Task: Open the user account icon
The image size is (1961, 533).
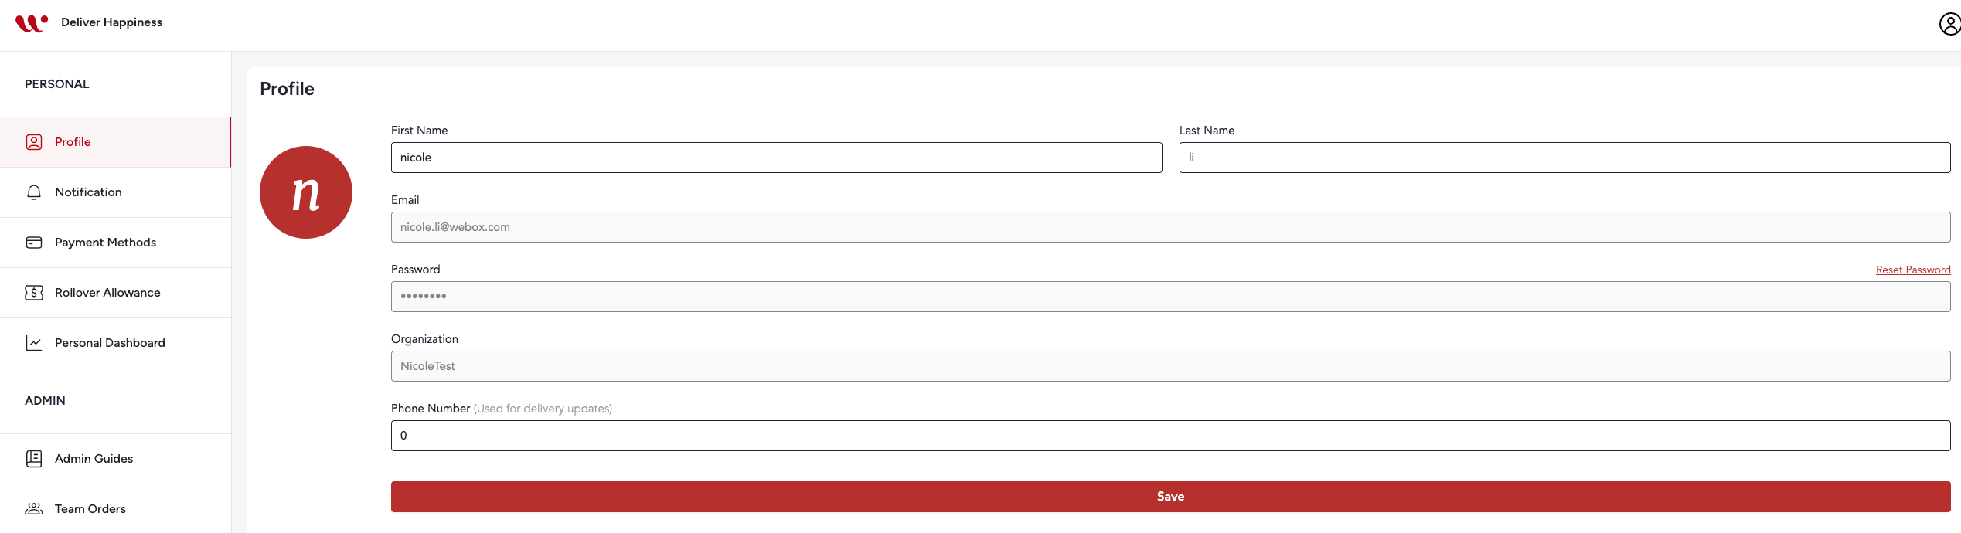Action: click(1949, 24)
